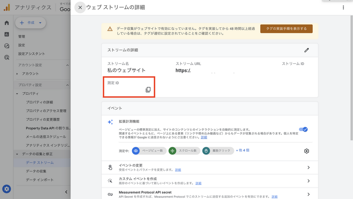353x199 pixels.
Task: Click the + 他 4 個 link
Action: (x=243, y=150)
